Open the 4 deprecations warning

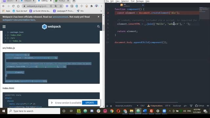click(x=155, y=106)
